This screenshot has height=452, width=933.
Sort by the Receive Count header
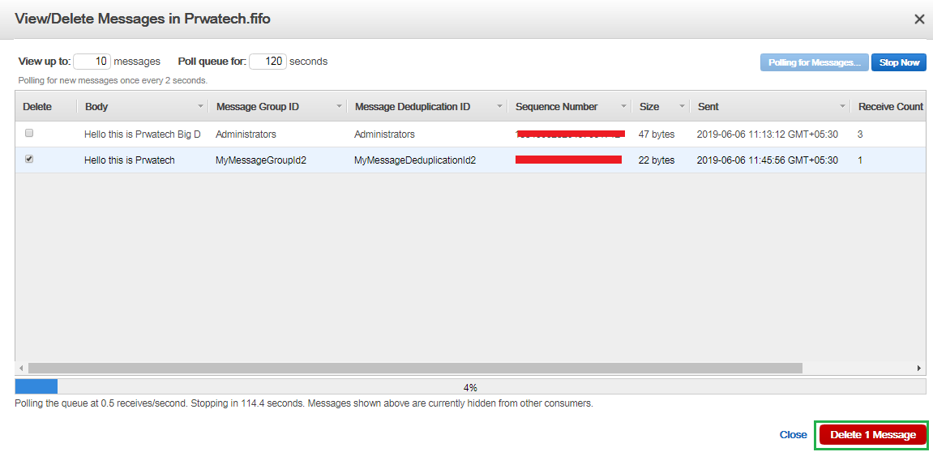click(x=891, y=107)
